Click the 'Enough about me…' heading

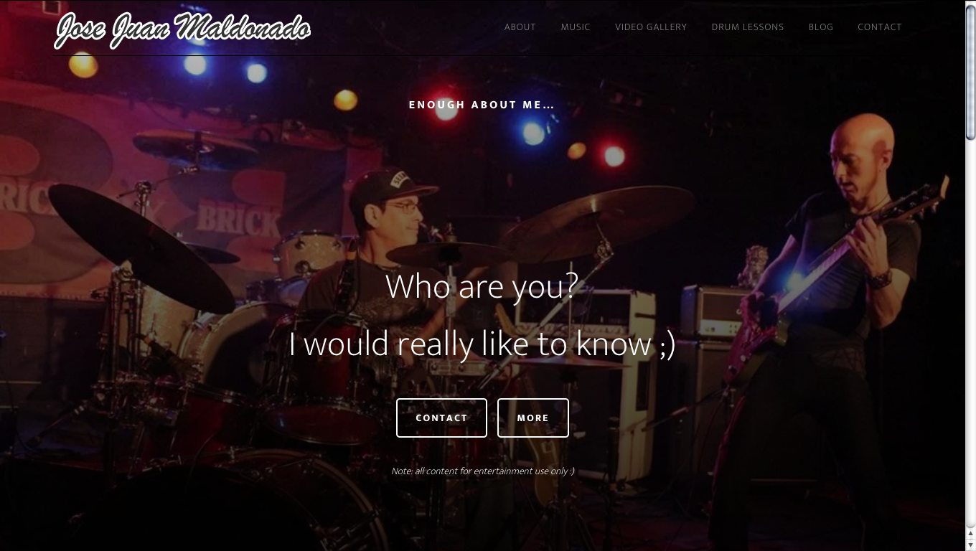click(x=482, y=105)
